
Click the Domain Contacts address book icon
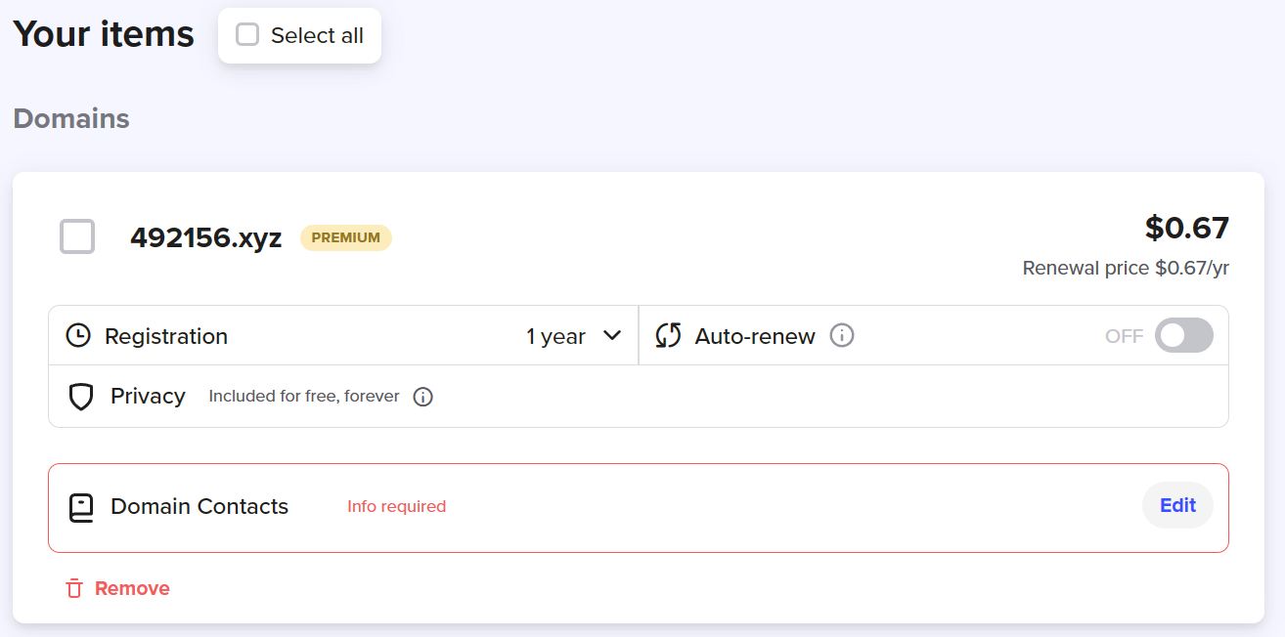81,507
